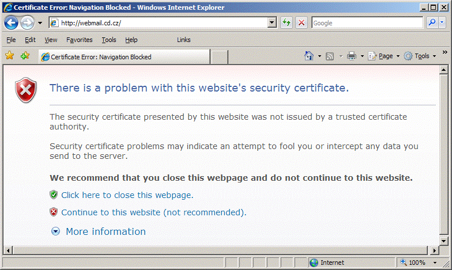Open the Favorites menu
Viewport: 452px width, 270px height.
[79, 40]
